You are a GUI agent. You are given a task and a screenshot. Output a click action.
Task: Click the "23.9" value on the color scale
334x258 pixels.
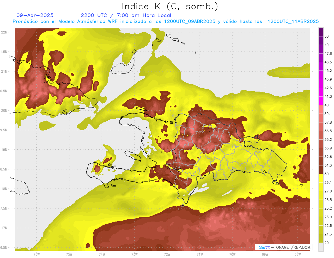[x=328, y=217]
